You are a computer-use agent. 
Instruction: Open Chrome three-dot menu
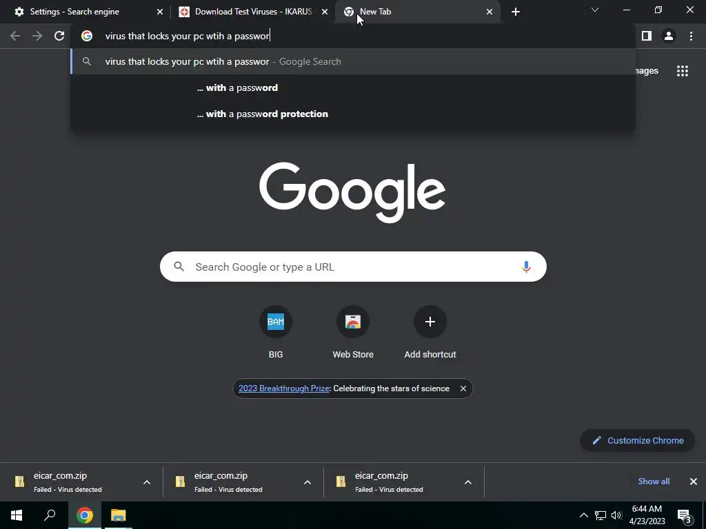click(x=691, y=36)
